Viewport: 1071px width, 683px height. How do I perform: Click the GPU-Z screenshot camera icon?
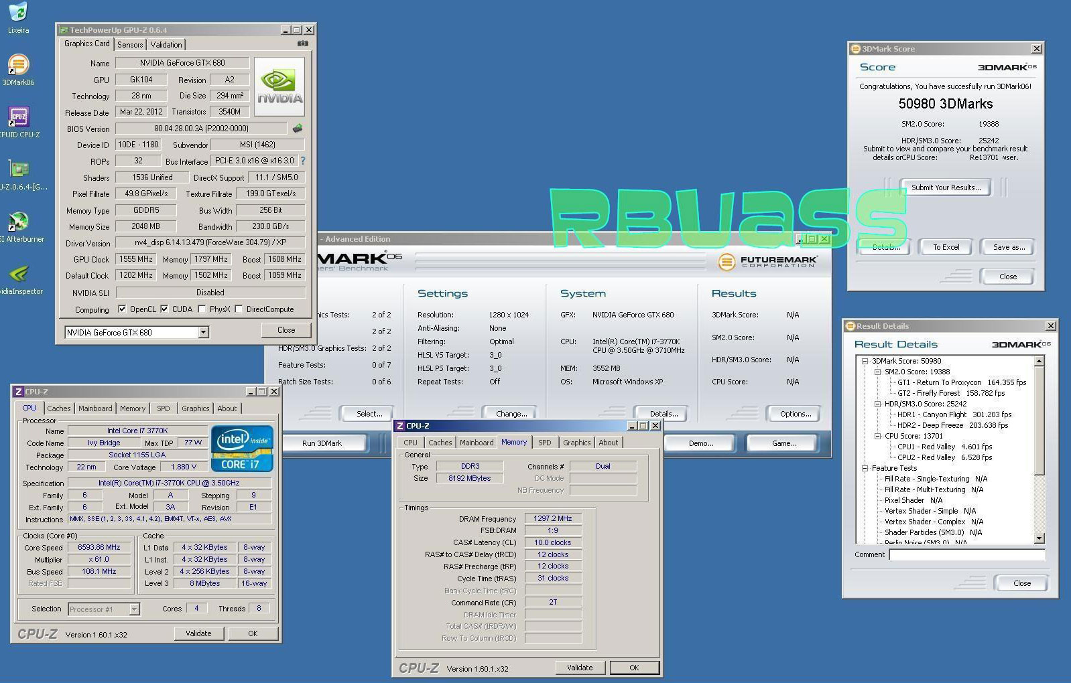tap(303, 44)
